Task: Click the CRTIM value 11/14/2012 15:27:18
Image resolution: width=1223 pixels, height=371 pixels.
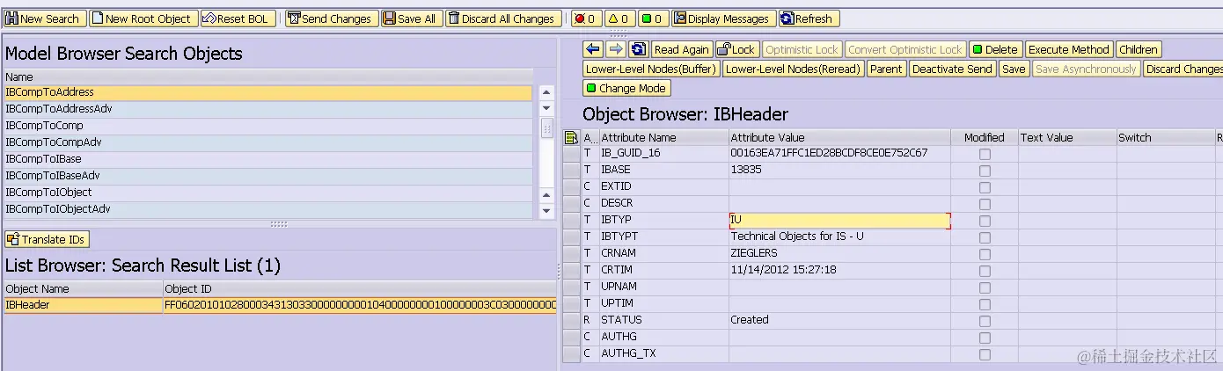Action: click(840, 270)
